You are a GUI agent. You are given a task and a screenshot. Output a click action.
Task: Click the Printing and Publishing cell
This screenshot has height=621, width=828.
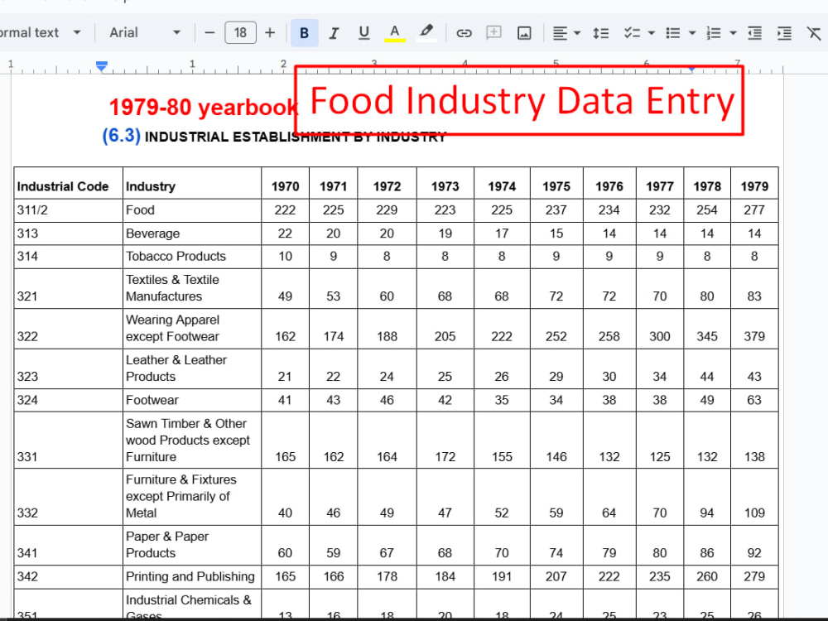(x=192, y=576)
